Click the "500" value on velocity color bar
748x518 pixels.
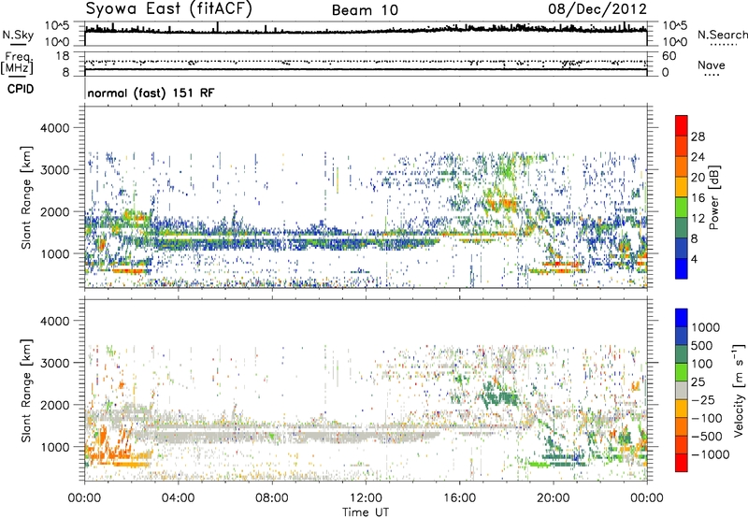coord(704,345)
